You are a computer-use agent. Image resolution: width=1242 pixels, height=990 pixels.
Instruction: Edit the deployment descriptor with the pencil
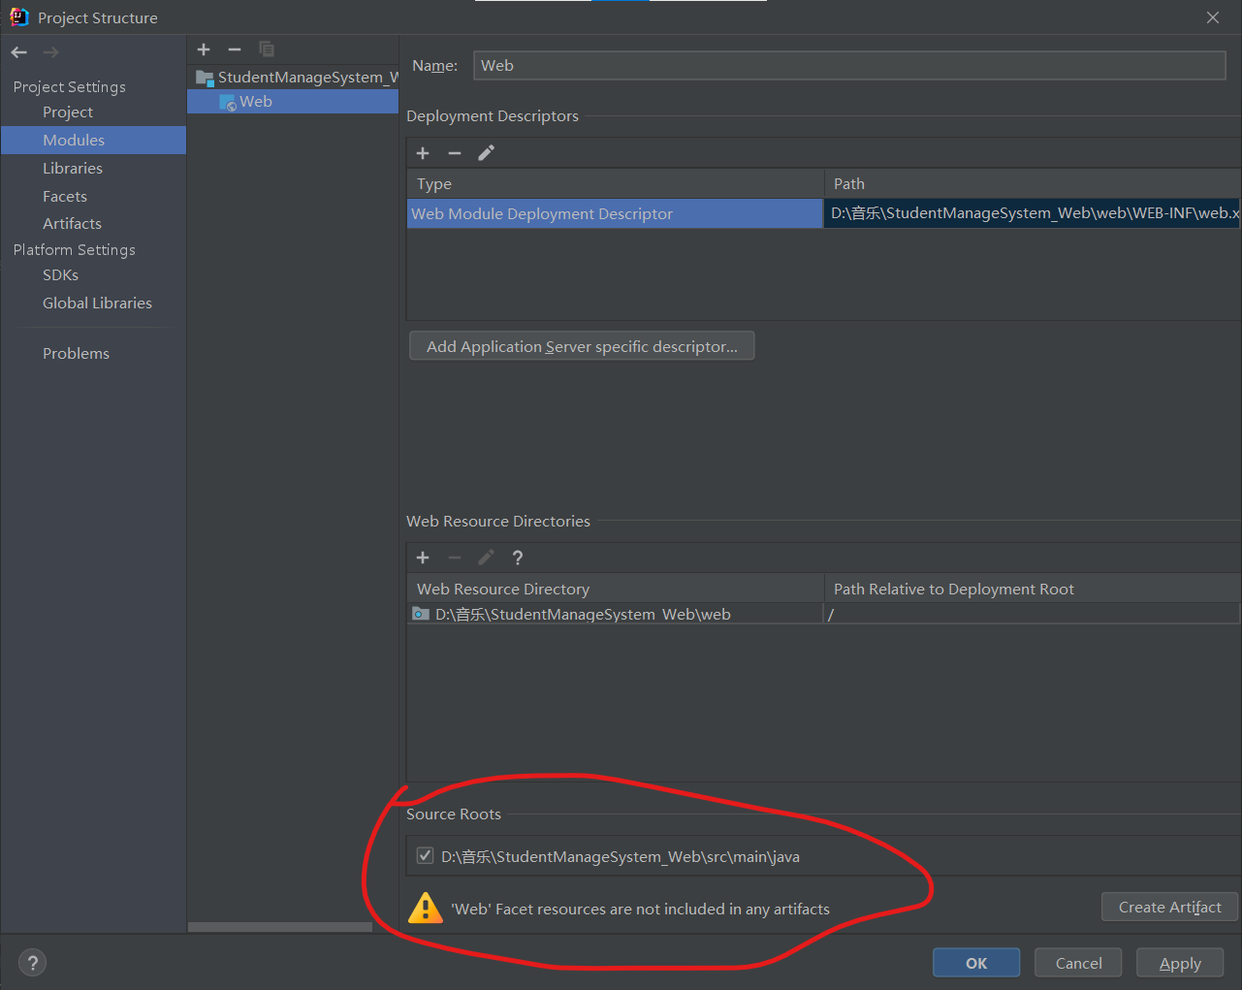pyautogui.click(x=487, y=153)
